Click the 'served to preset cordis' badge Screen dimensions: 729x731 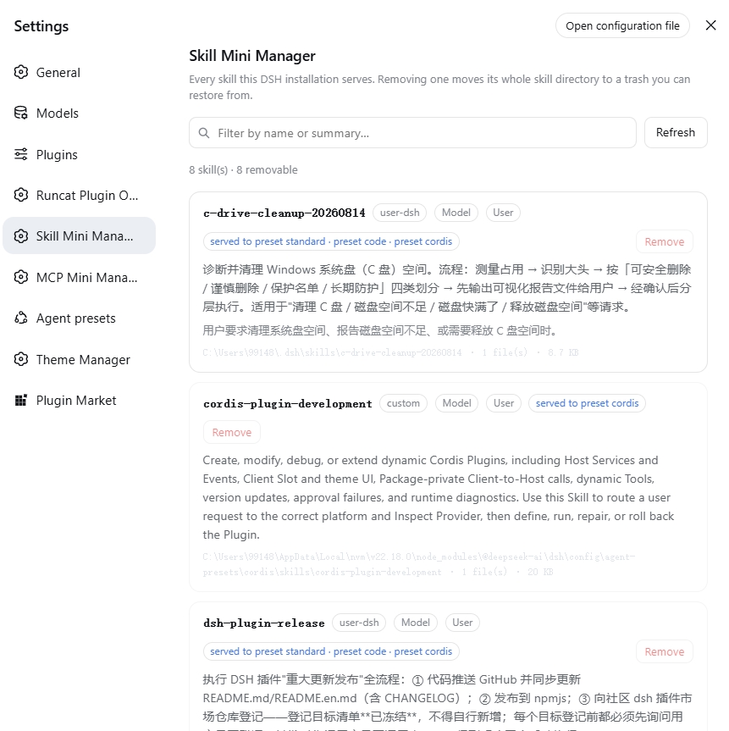coord(587,403)
